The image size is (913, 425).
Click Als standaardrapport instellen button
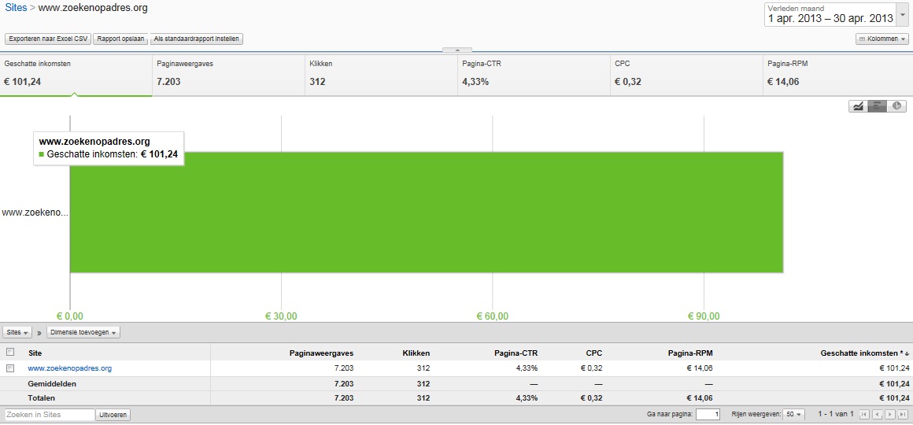196,39
